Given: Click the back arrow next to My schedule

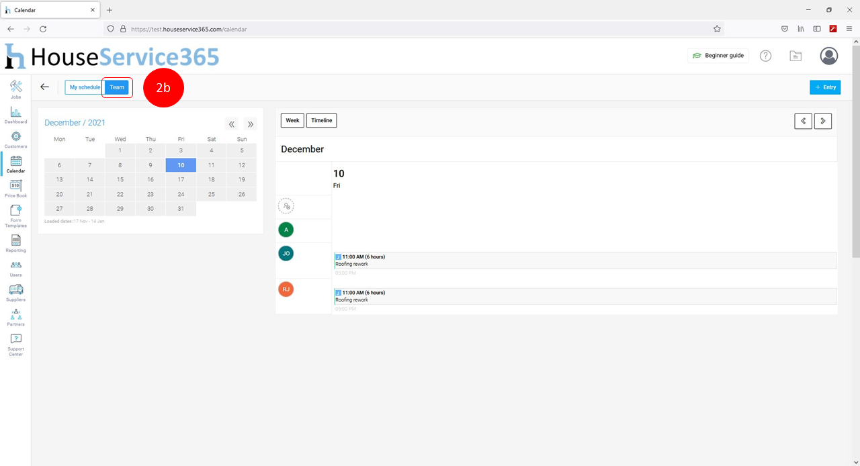Looking at the screenshot, I should coord(44,87).
